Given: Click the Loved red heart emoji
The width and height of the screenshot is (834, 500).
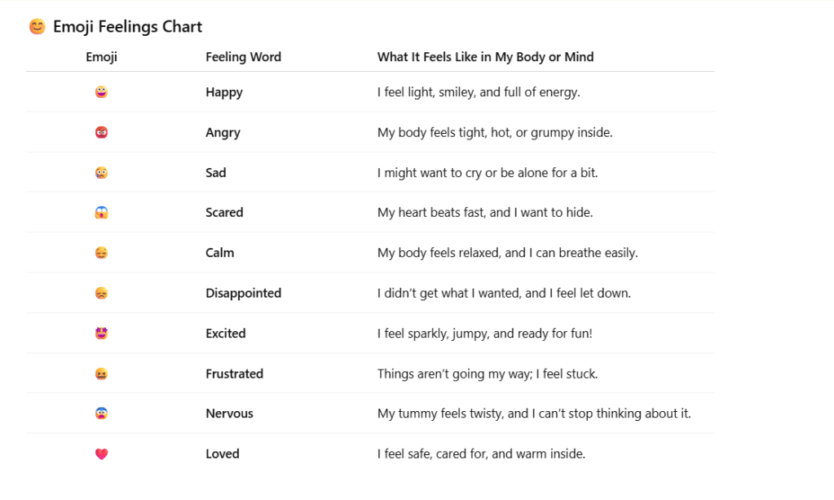Looking at the screenshot, I should click(x=101, y=454).
